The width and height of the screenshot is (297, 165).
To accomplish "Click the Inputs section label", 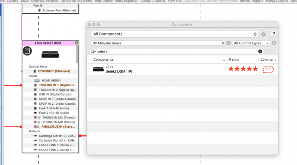I will (x=33, y=76).
